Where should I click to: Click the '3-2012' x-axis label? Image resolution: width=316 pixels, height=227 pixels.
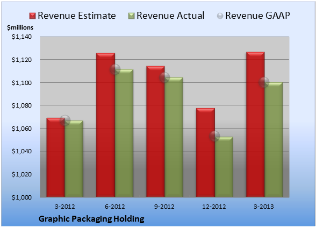coord(65,207)
